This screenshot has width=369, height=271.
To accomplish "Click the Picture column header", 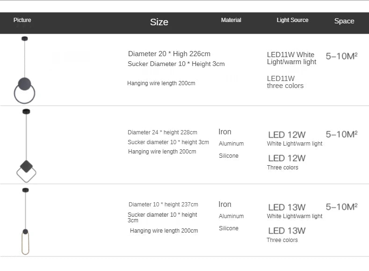I will pos(22,20).
